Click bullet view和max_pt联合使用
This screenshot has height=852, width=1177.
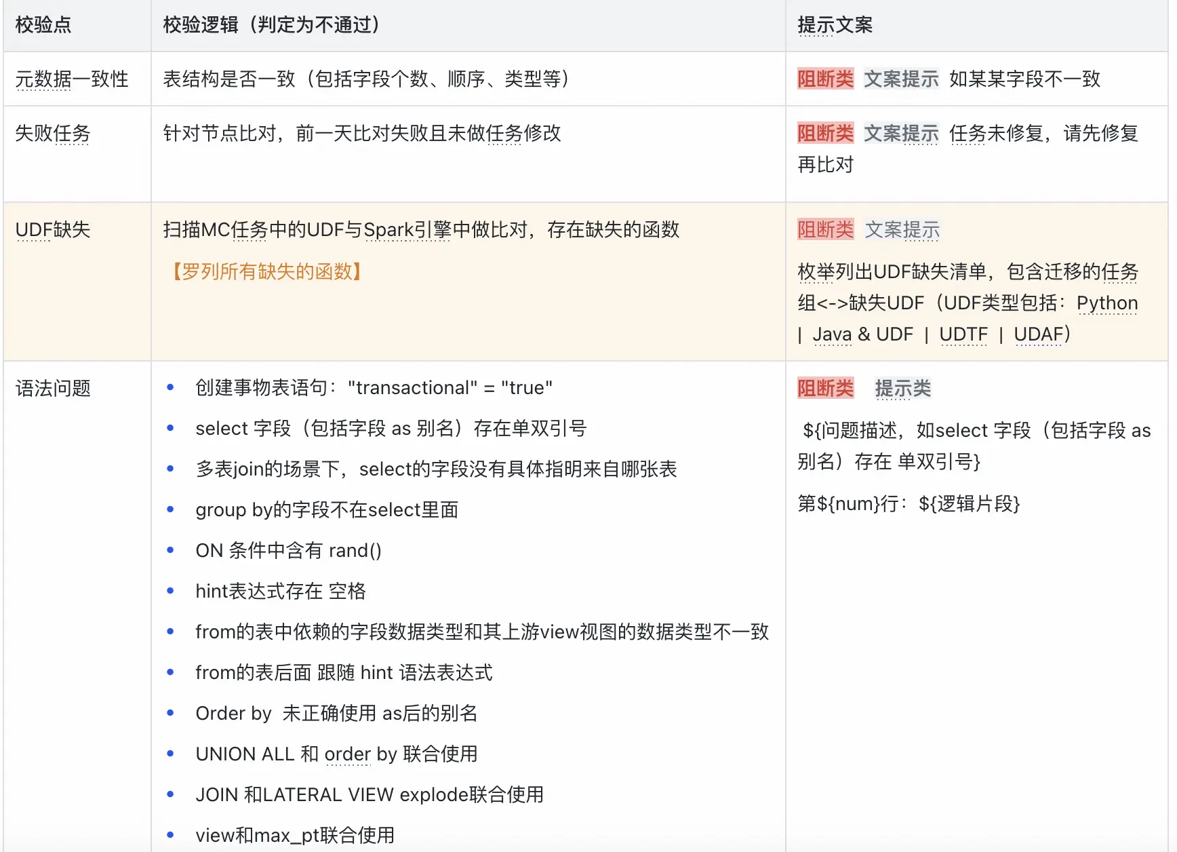295,836
